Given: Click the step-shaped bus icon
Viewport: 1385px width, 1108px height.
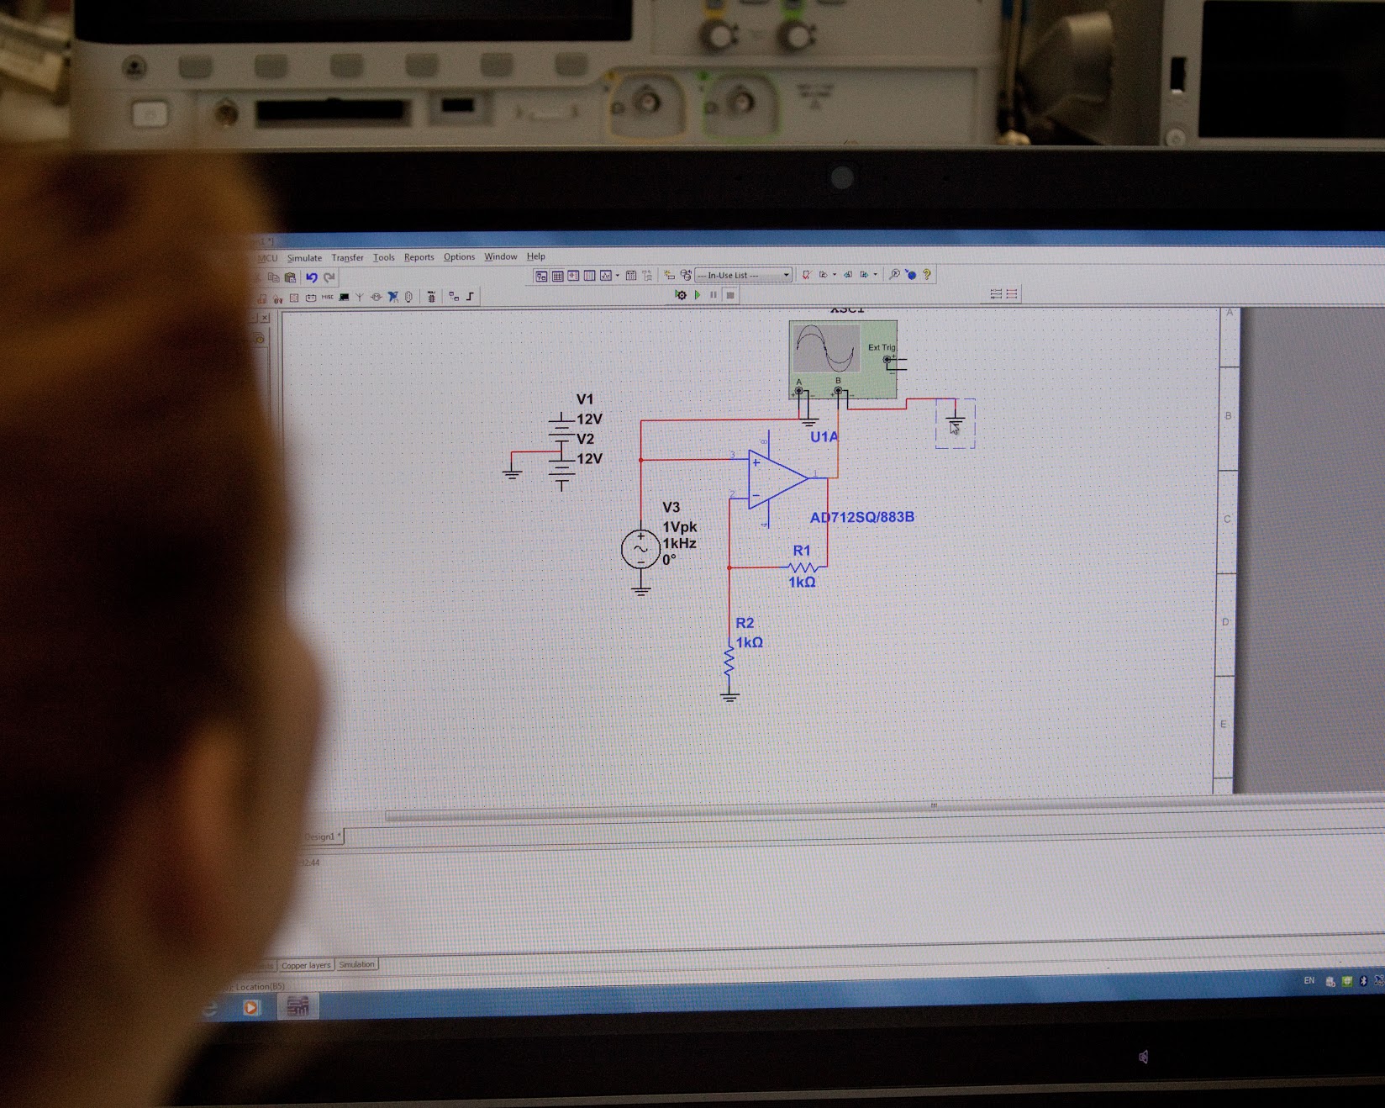Looking at the screenshot, I should (470, 297).
